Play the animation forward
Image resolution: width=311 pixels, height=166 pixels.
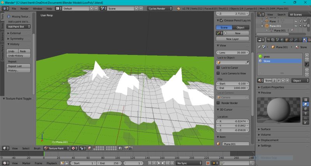163,163
